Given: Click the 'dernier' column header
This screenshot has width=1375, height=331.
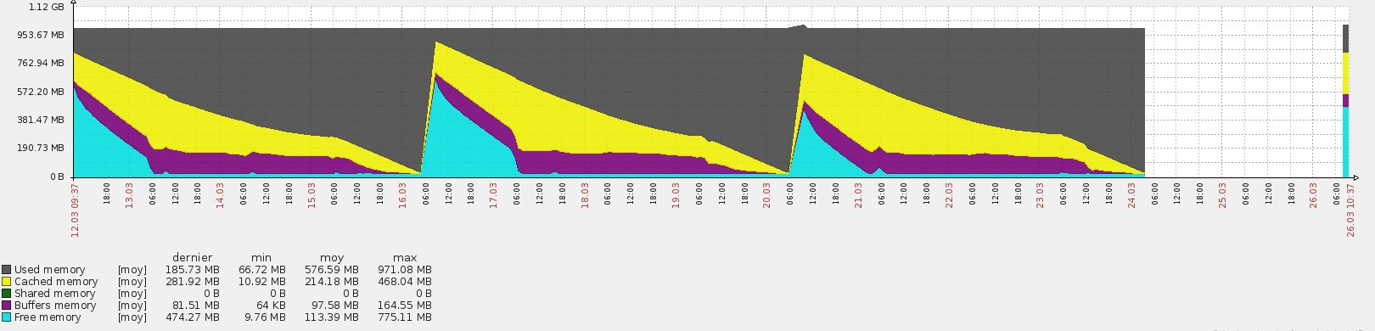Looking at the screenshot, I should pos(194,258).
